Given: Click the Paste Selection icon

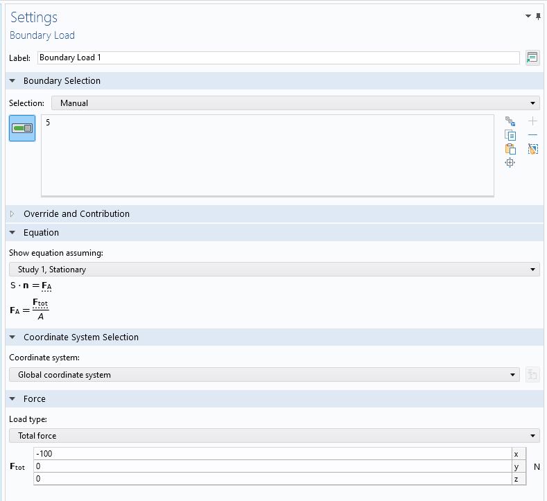Looking at the screenshot, I should point(510,149).
